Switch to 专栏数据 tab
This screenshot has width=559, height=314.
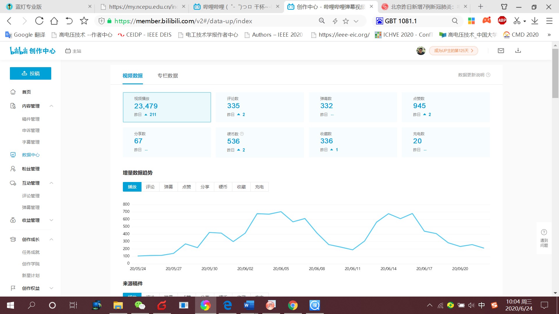pyautogui.click(x=168, y=76)
